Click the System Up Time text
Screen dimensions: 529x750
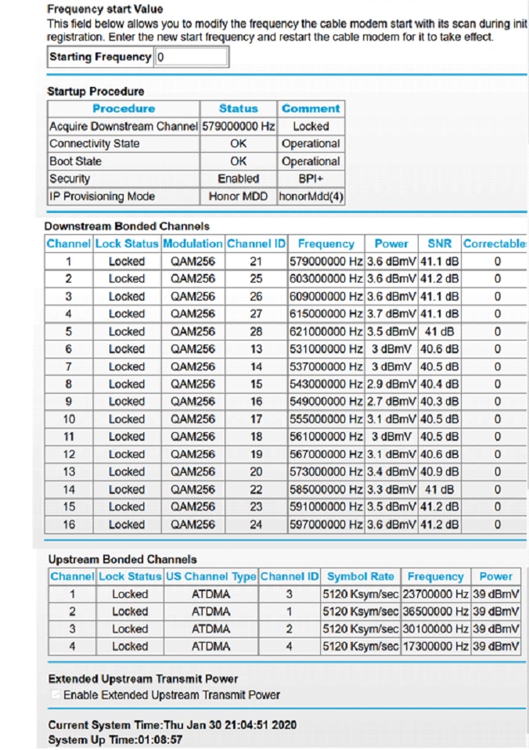(x=115, y=740)
